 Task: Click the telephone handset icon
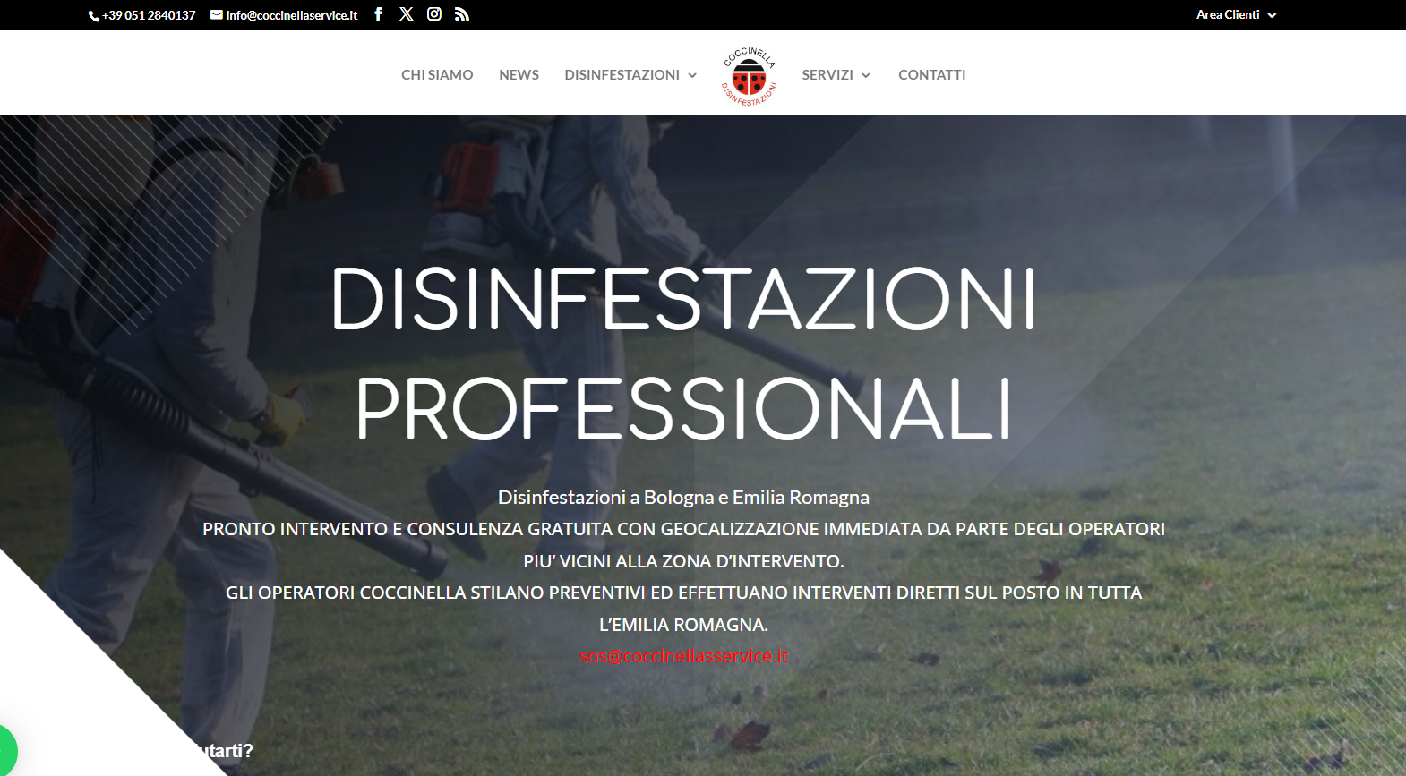tap(93, 16)
